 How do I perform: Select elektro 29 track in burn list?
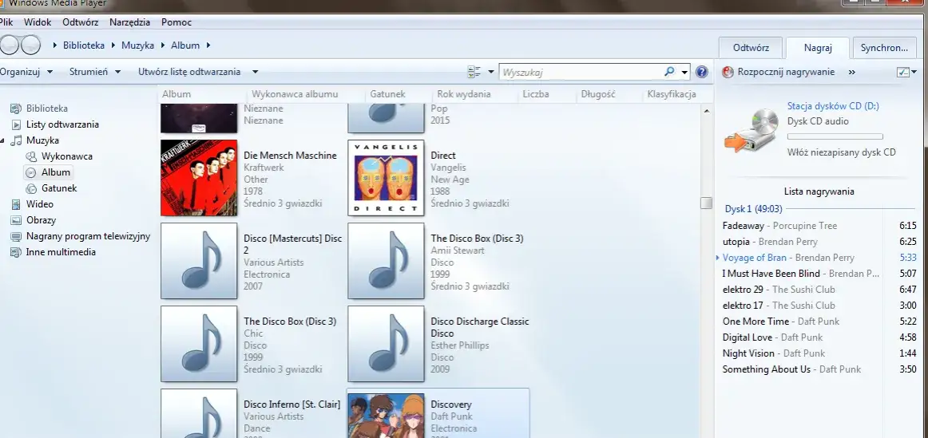(819, 290)
